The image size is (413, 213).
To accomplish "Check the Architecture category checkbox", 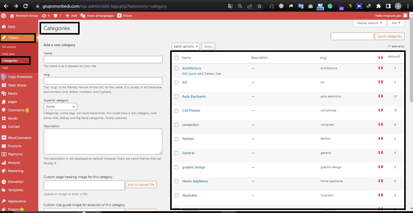I will click(176, 69).
